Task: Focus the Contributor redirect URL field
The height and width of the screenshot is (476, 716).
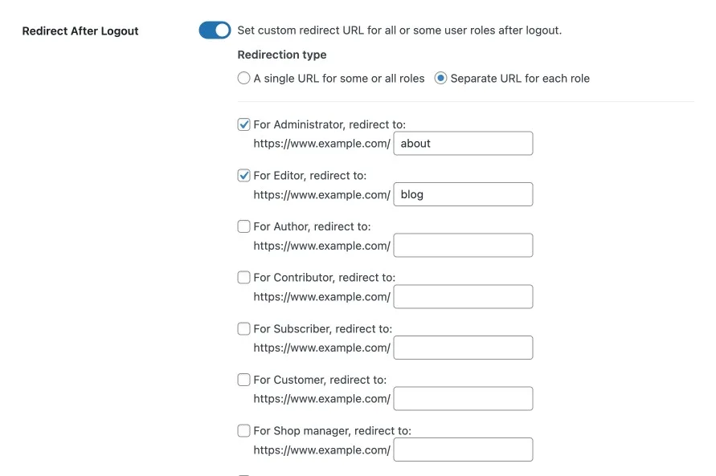Action: pos(463,296)
